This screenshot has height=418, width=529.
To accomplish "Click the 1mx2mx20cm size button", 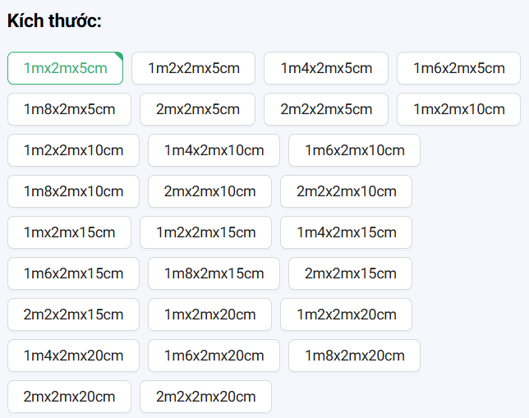I will [209, 315].
